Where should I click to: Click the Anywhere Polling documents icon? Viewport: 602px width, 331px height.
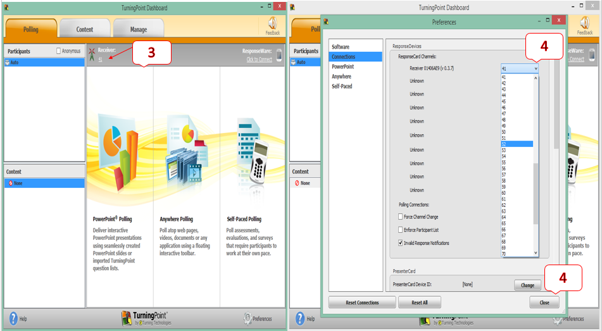tap(184, 152)
